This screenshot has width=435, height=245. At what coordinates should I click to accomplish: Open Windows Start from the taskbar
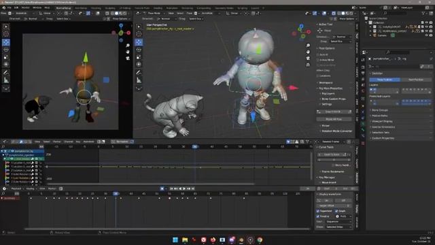tap(175, 240)
